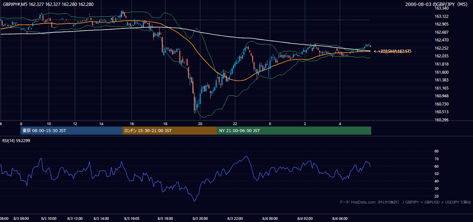Click price scale value 160.296
473x222 pixels.
coord(441,120)
